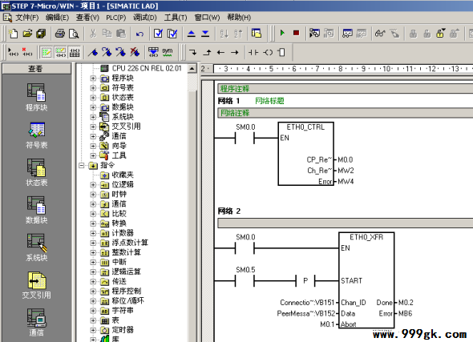This screenshot has height=342, width=473.
Task: Expand the 程序块 tree node
Action: (x=93, y=78)
